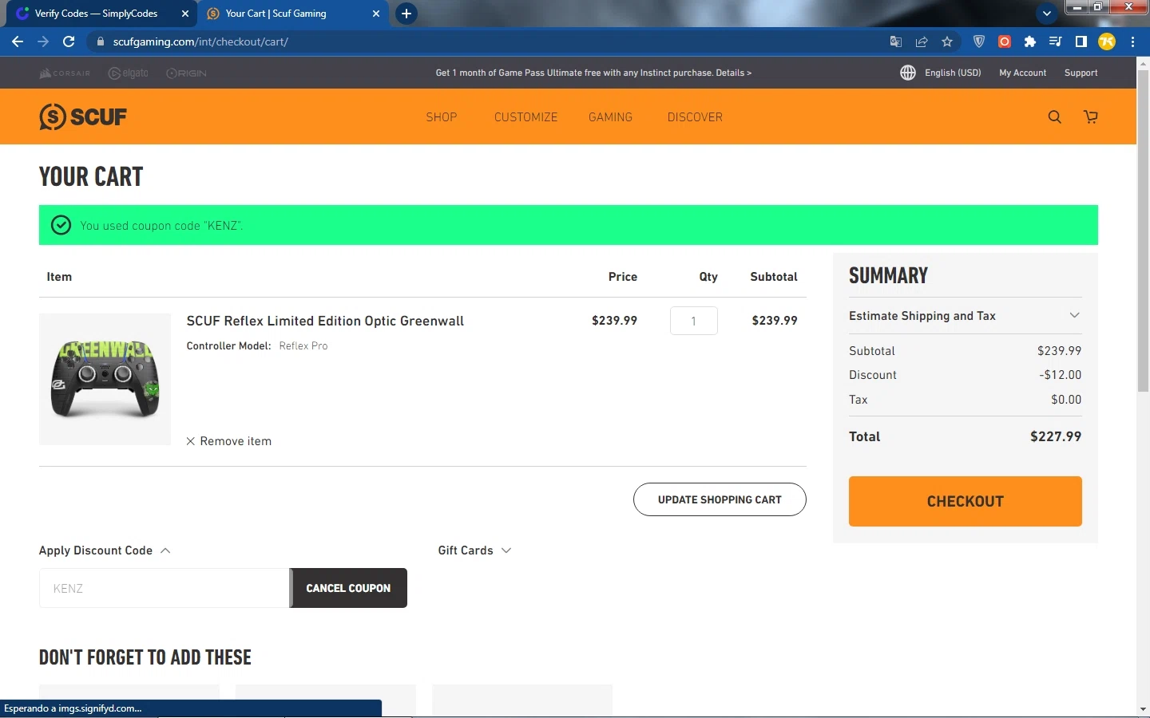Image resolution: width=1150 pixels, height=718 pixels.
Task: Click the globe language icon
Action: (908, 73)
